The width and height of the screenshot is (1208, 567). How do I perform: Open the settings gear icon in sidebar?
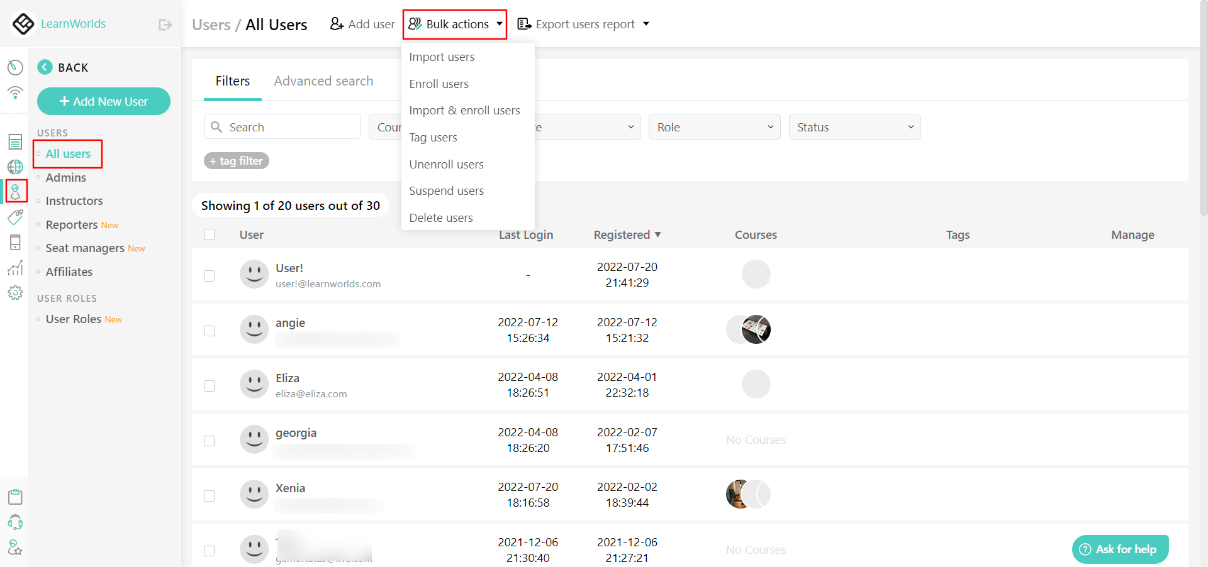pyautogui.click(x=15, y=292)
